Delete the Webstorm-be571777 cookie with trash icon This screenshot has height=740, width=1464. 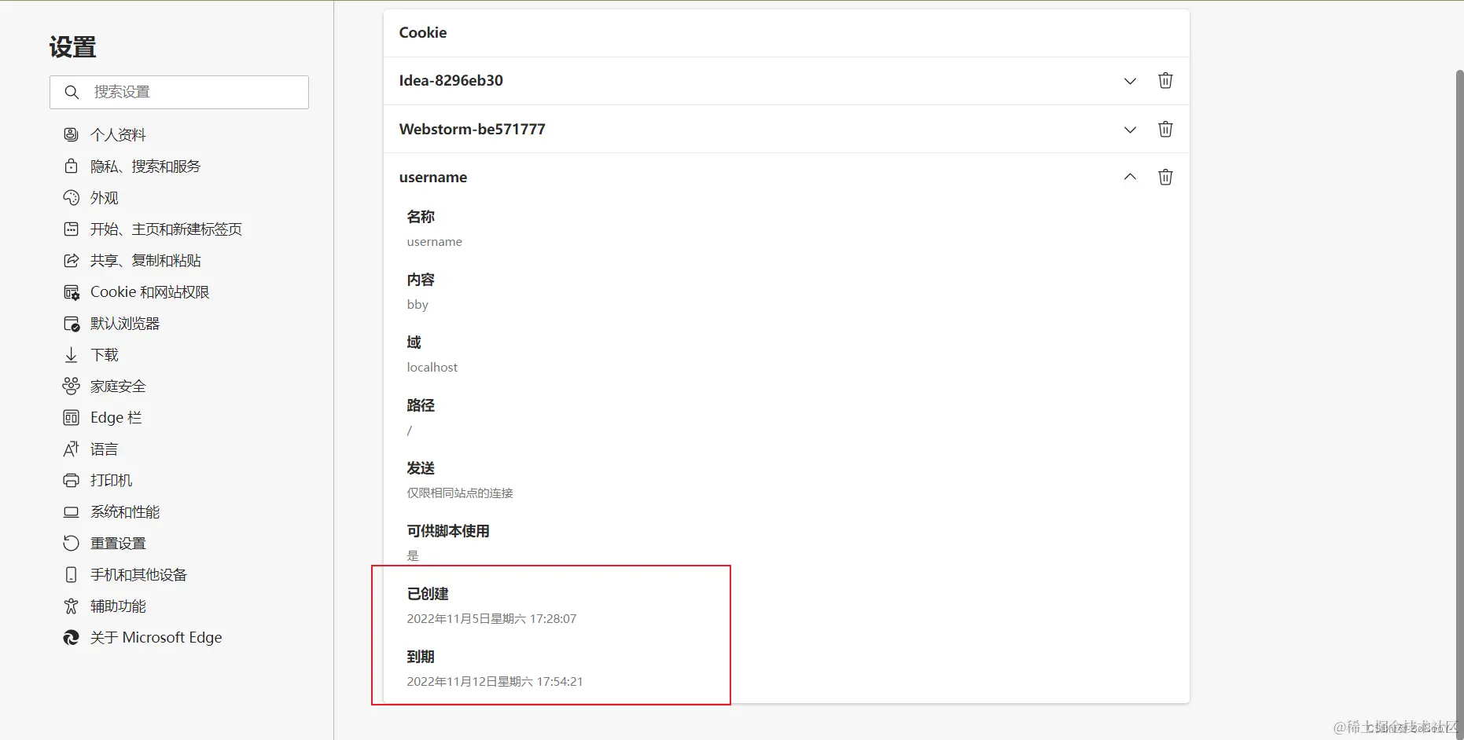point(1165,130)
